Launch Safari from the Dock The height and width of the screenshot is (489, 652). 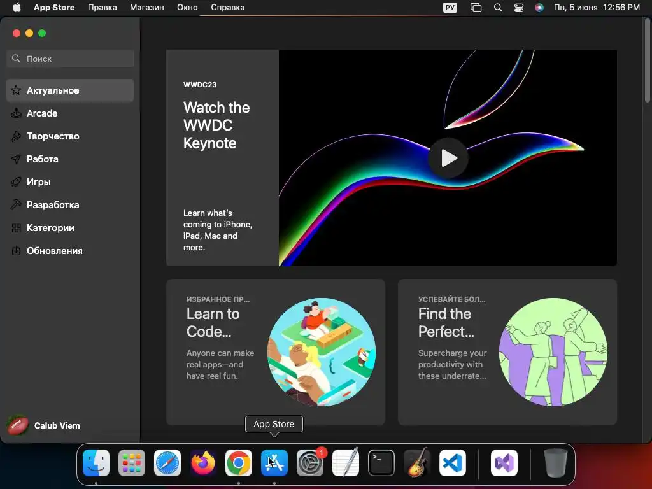click(x=167, y=463)
